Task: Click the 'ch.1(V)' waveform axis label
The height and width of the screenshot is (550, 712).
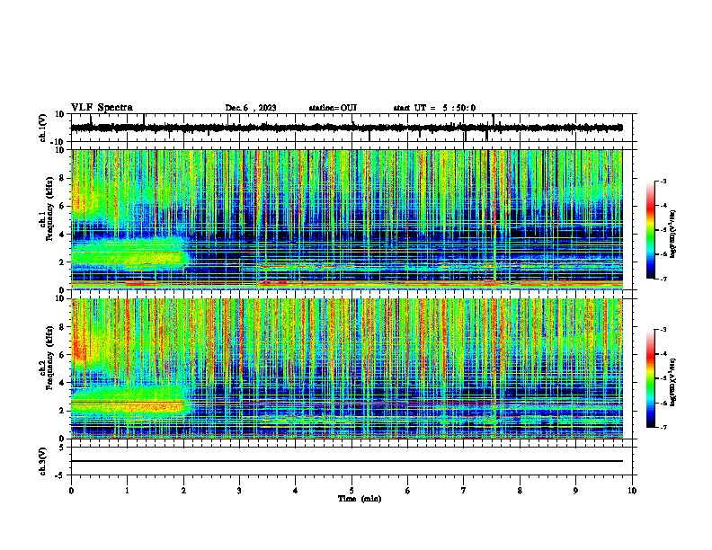Action: pyautogui.click(x=43, y=128)
